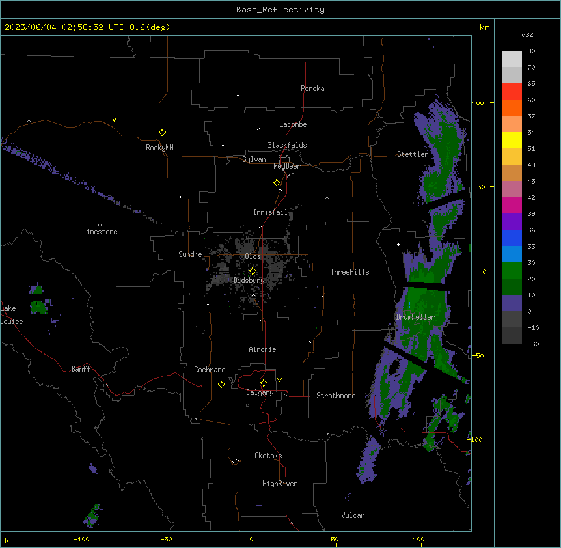Image resolution: width=561 pixels, height=548 pixels.
Task: Select the Sylvan label
Action: [254, 159]
